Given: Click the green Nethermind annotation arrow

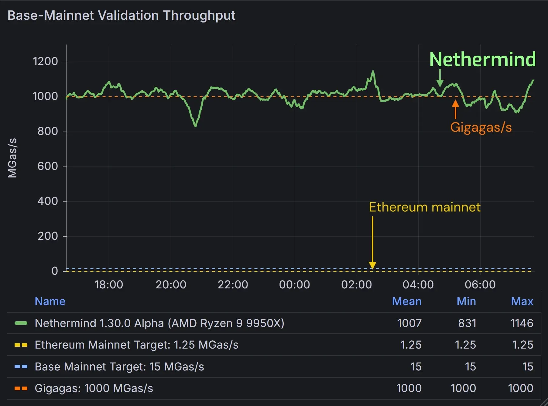Looking at the screenshot, I should click(x=440, y=78).
